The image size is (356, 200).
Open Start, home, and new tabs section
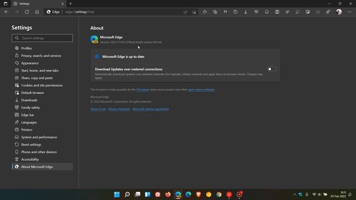click(x=42, y=71)
